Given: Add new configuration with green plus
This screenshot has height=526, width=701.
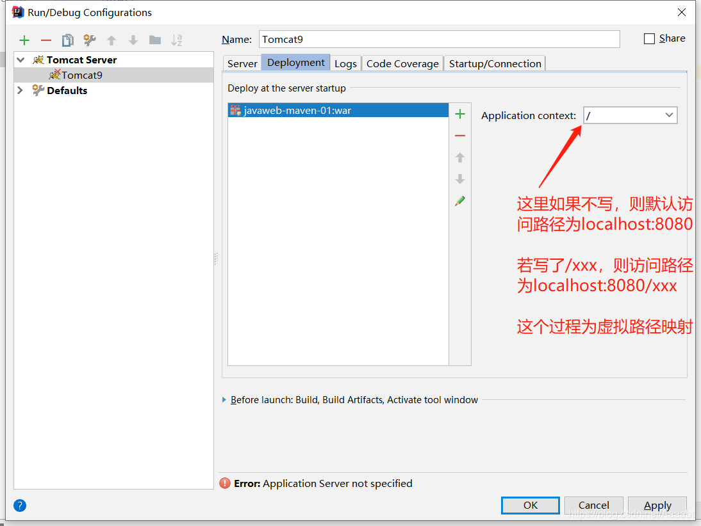Looking at the screenshot, I should (24, 40).
